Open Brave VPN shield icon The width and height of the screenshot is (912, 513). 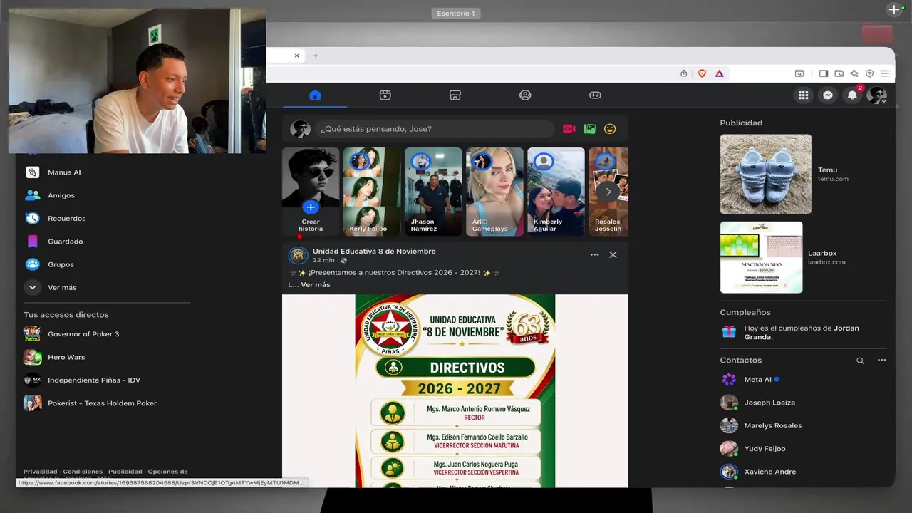tap(869, 73)
